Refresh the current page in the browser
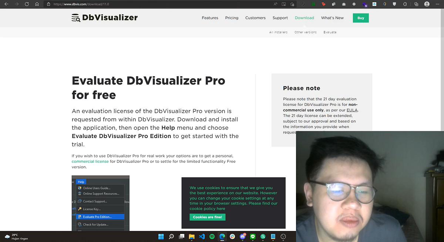444x242 pixels. [x=26, y=4]
